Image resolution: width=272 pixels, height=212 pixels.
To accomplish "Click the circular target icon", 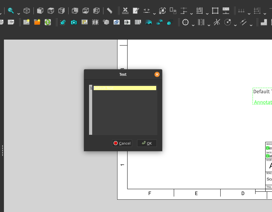I will 185,22.
